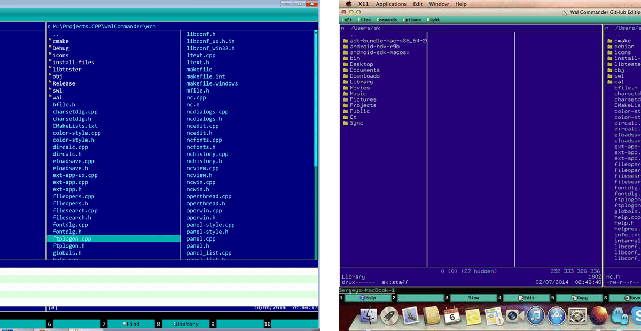Open Mail stamp icon in the Dock
The height and width of the screenshot is (331, 641).
[x=411, y=317]
